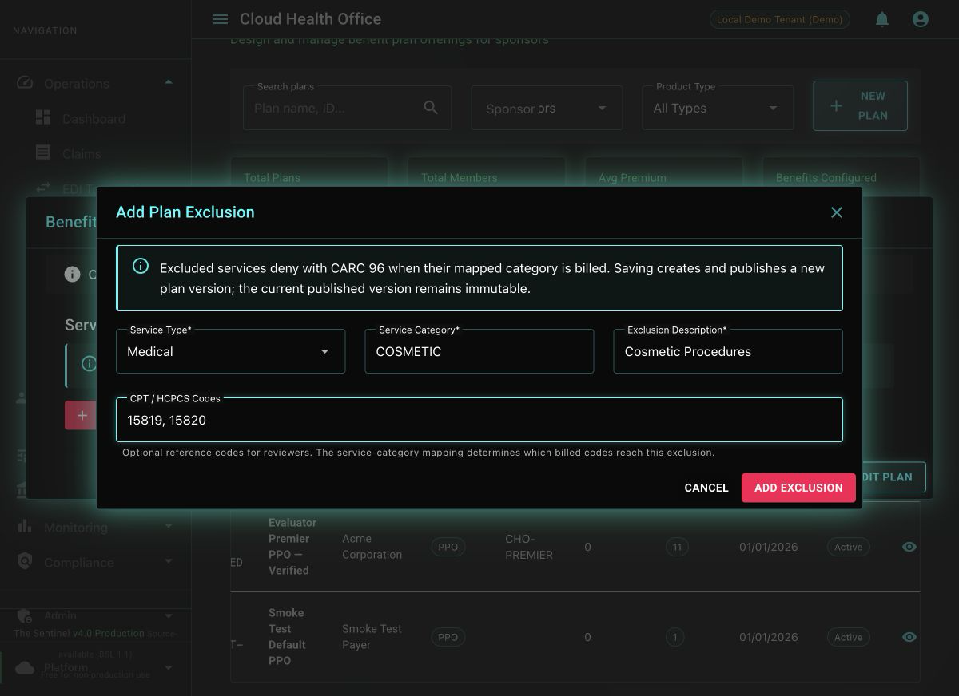Open the user account menu
The image size is (959, 696).
tap(921, 19)
